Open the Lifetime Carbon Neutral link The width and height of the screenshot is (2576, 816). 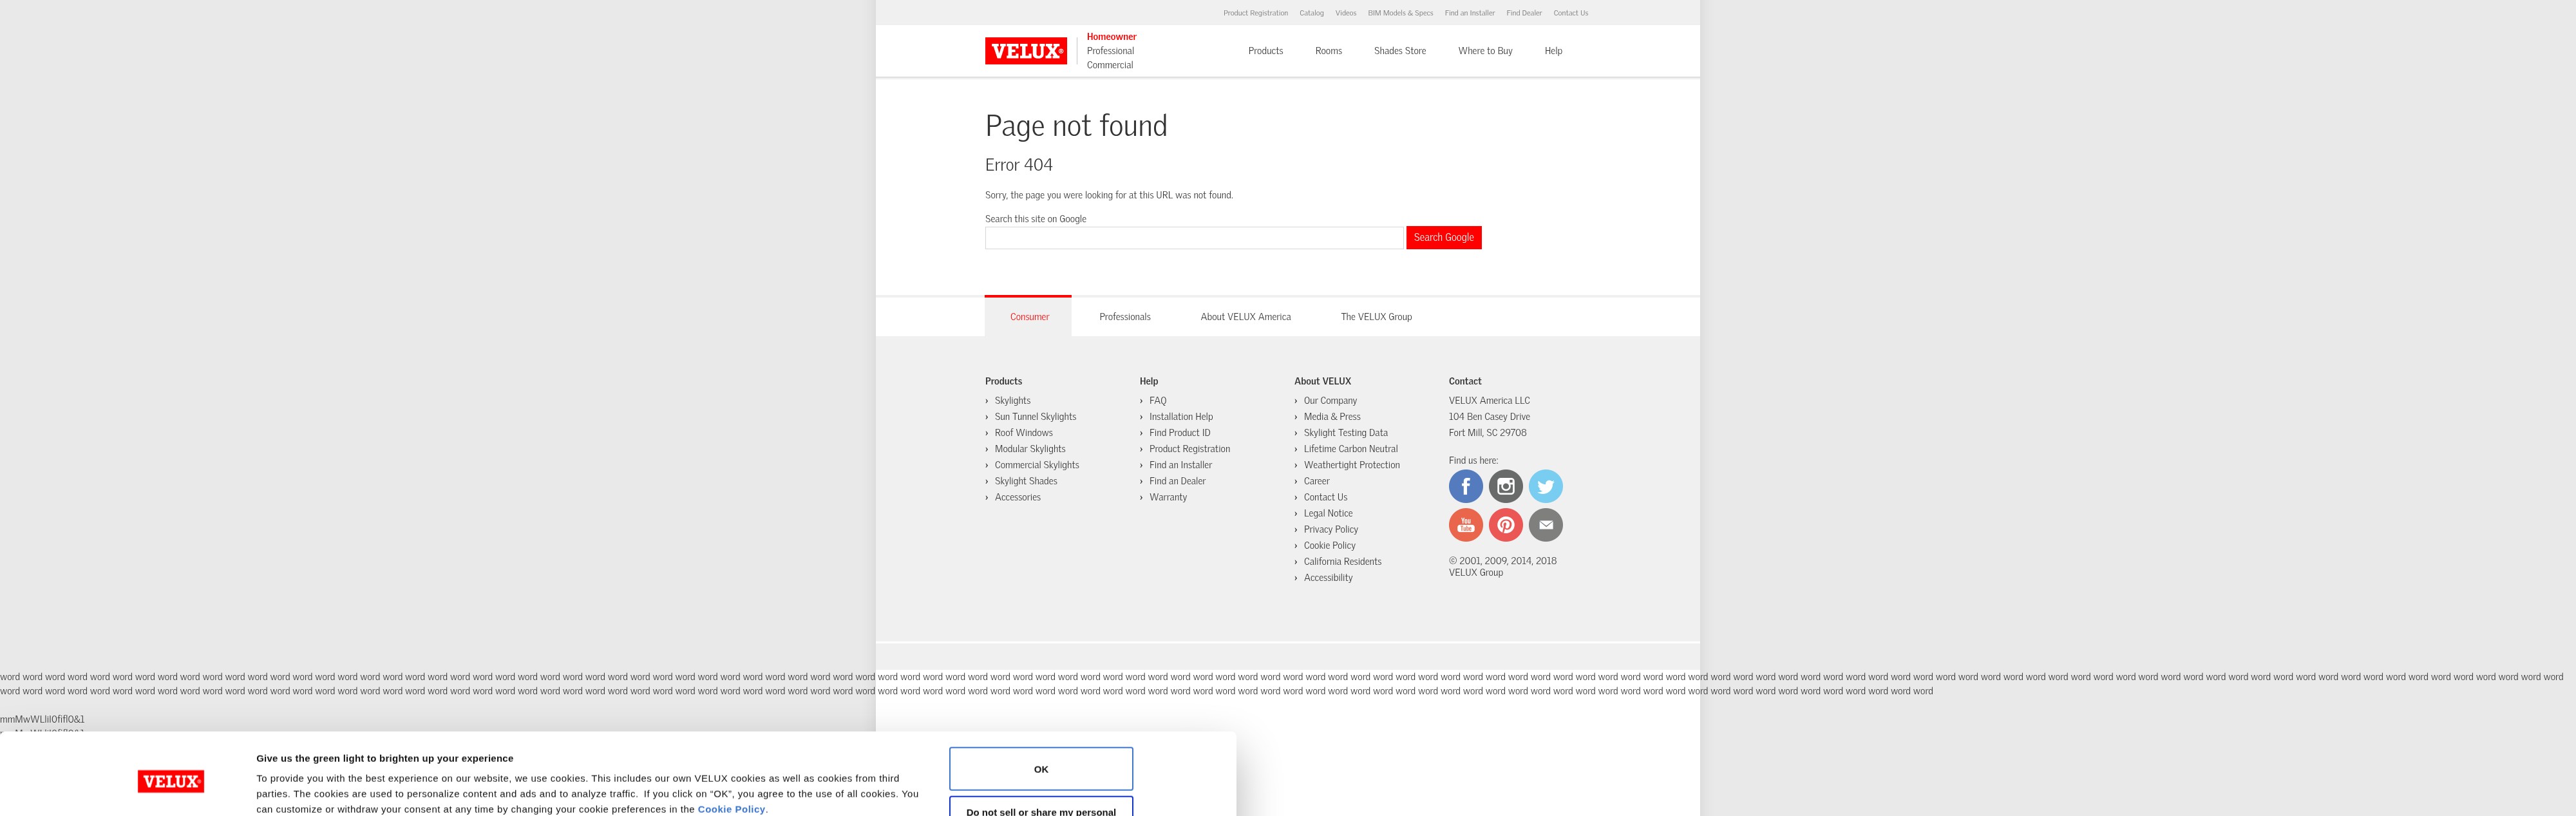click(x=1350, y=449)
